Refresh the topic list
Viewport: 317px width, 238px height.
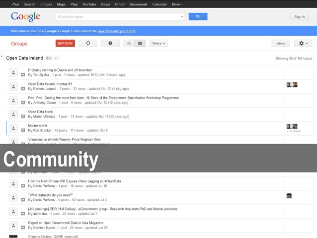pos(88,43)
